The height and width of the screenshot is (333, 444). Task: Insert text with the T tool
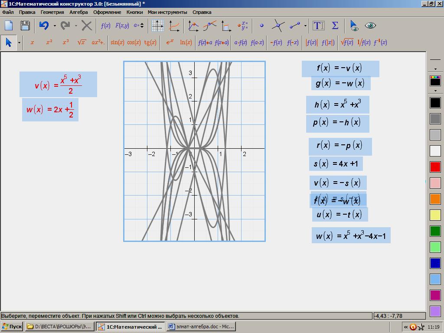pyautogui.click(x=318, y=26)
